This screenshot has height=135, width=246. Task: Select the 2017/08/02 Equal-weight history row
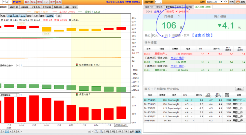pyautogui.click(x=194, y=108)
